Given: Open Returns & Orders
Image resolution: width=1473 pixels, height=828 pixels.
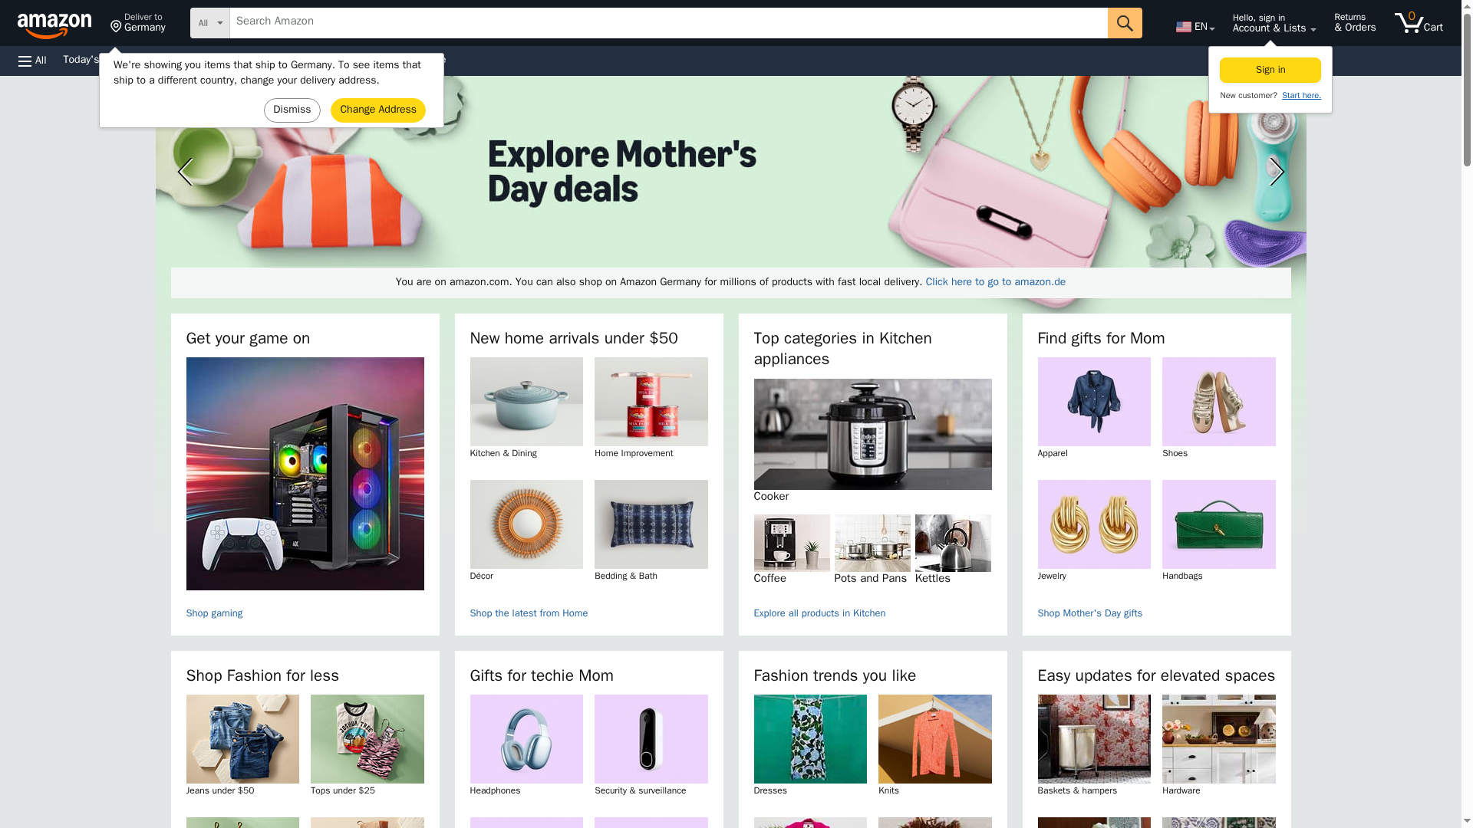Looking at the screenshot, I should click(x=1355, y=23).
